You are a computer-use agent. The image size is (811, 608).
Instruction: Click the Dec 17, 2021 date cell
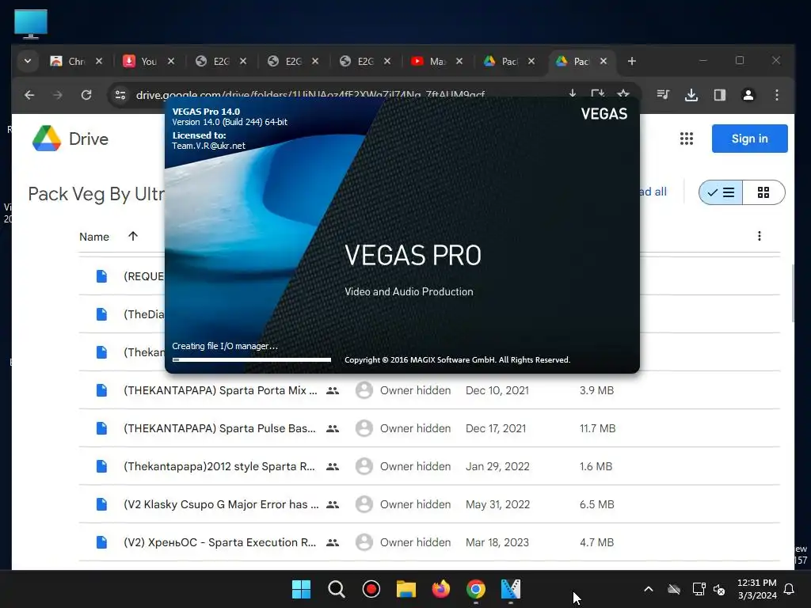point(496,428)
